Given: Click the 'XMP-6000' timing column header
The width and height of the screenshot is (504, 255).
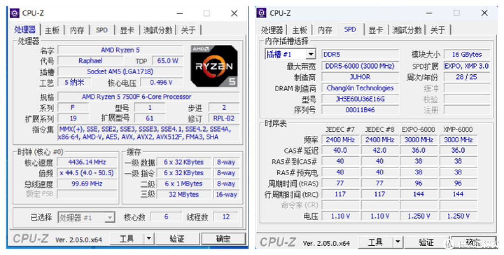Looking at the screenshot, I should 458,129.
